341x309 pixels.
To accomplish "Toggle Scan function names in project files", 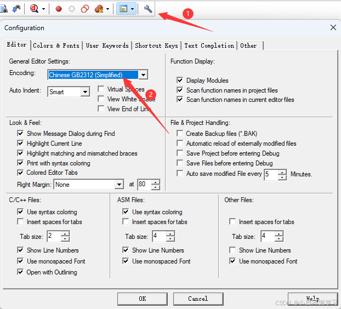I will coord(180,90).
